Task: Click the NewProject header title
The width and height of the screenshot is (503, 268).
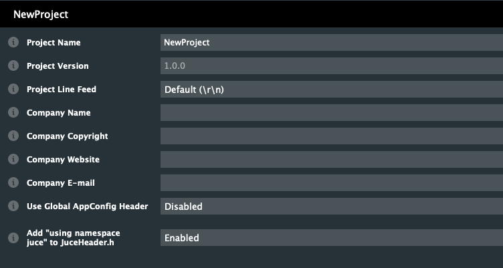Action: pyautogui.click(x=41, y=14)
